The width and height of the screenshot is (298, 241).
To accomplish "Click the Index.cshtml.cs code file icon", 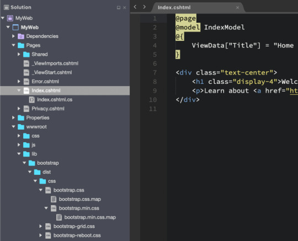I will pos(32,100).
